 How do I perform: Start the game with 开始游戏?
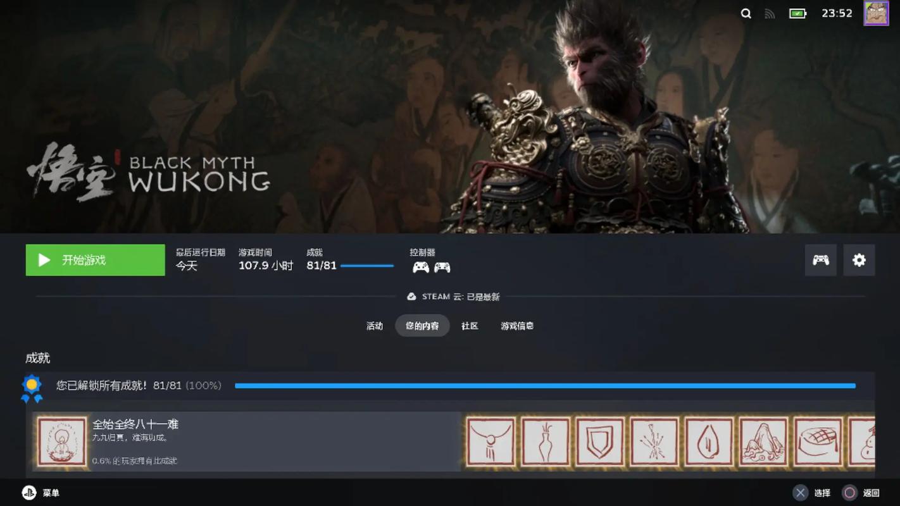(x=95, y=260)
